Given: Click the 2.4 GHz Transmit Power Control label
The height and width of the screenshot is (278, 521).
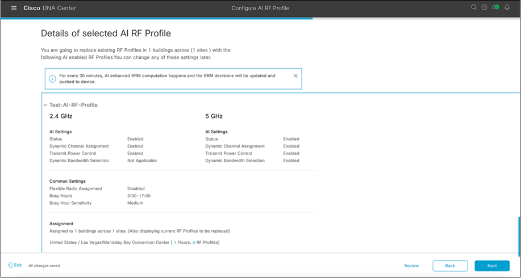Looking at the screenshot, I should click(x=73, y=153).
